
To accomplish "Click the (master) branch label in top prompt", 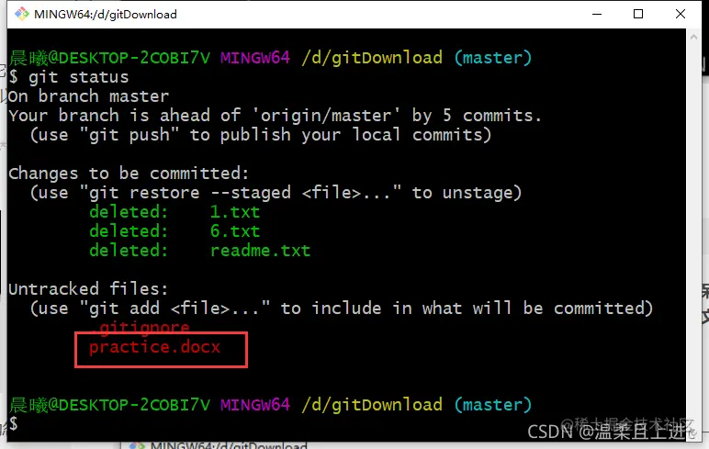I will pos(493,58).
